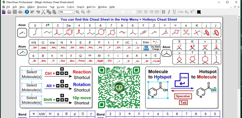Toggle italic formatting
The height and width of the screenshot is (118, 242).
pyautogui.click(x=169, y=12)
